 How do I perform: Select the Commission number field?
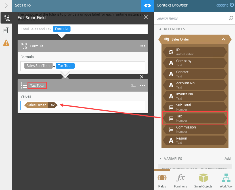pyautogui.click(x=195, y=129)
